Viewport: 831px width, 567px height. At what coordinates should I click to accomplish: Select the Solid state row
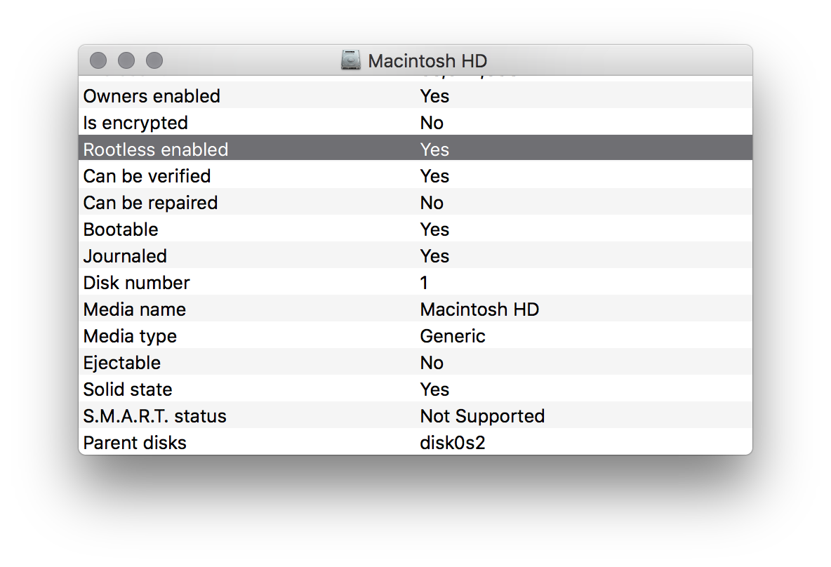click(x=415, y=389)
